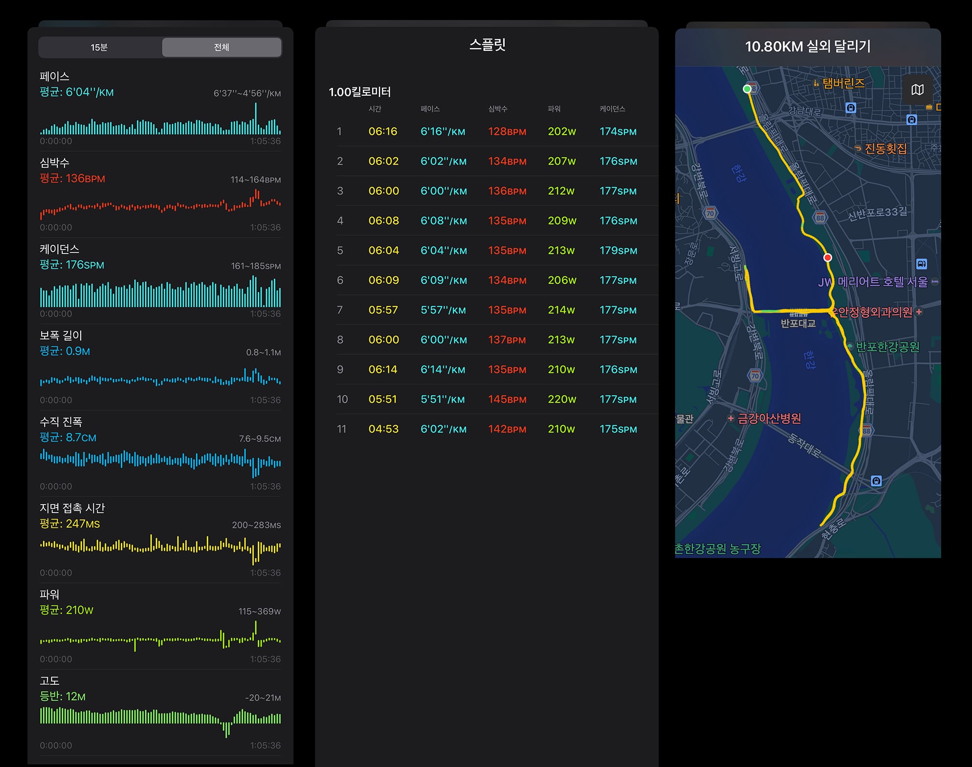Click the 페이스 pace chart
The height and width of the screenshot is (767, 972).
point(160,119)
